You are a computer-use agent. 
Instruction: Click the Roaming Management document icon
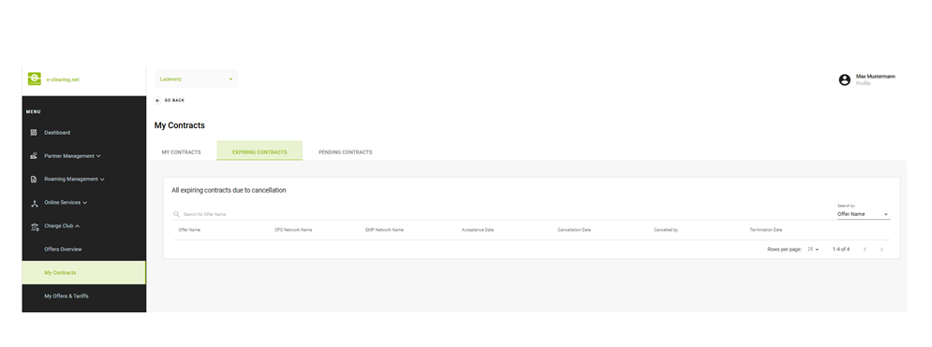coord(34,180)
